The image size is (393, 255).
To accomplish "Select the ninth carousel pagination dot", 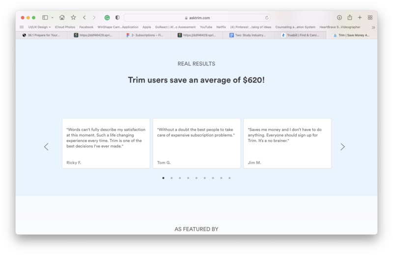I will click(229, 178).
